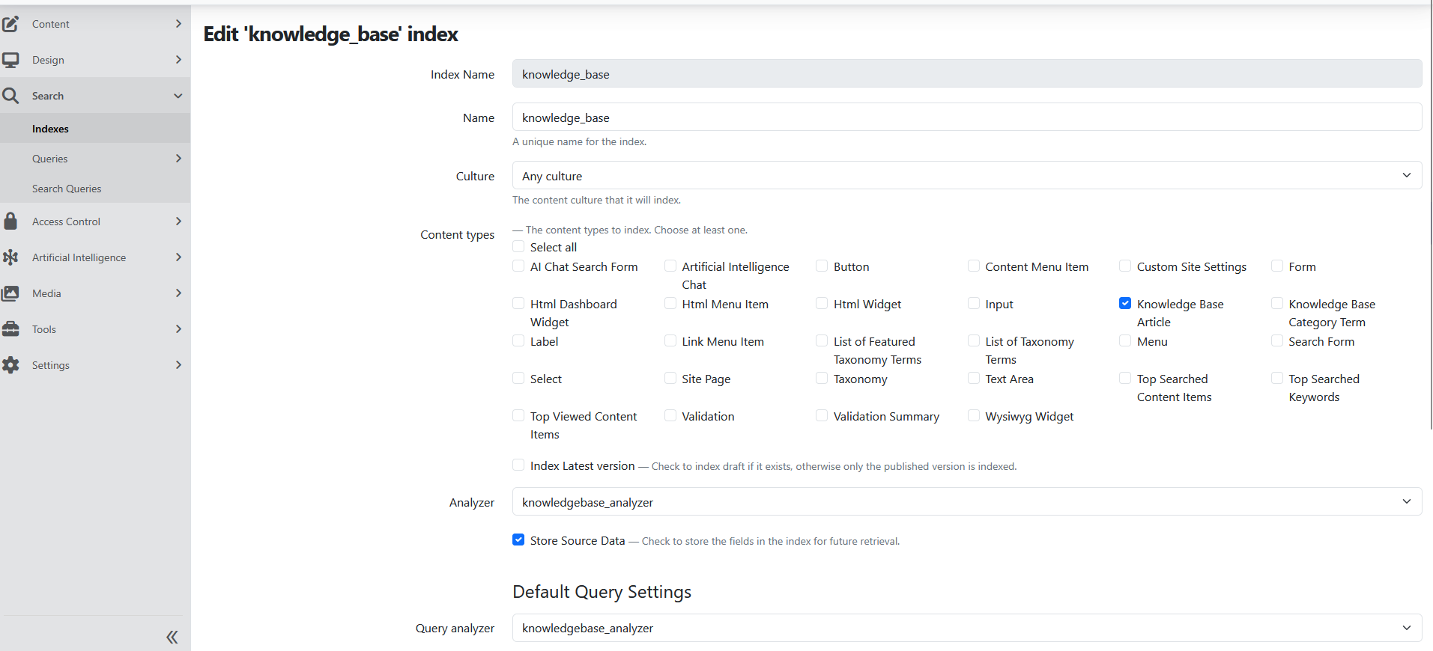Screen dimensions: 1433x651
Task: Collapse the Search menu chevron
Action: click(178, 96)
